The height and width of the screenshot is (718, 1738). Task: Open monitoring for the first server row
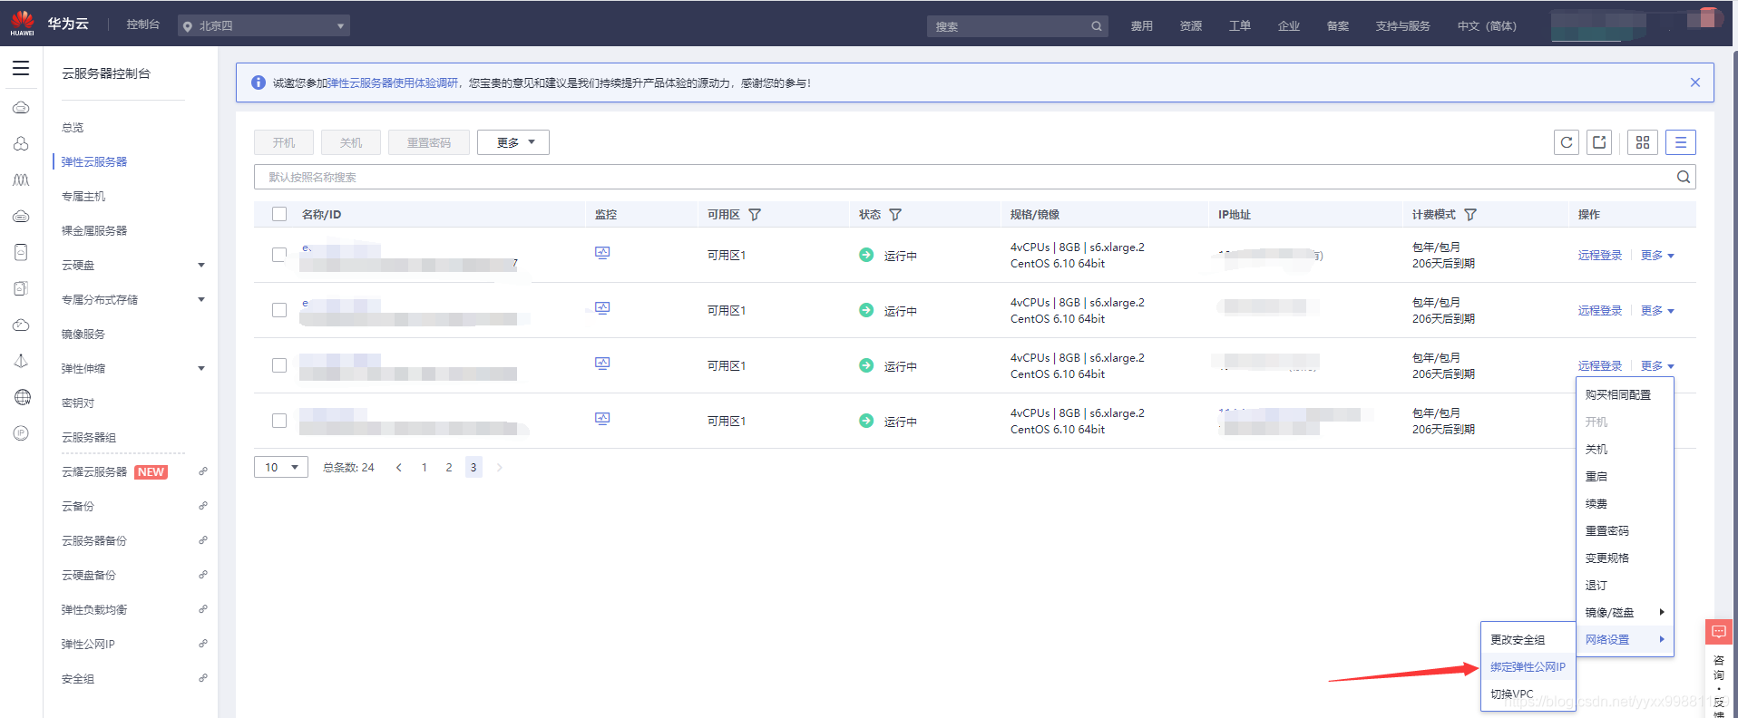(602, 253)
